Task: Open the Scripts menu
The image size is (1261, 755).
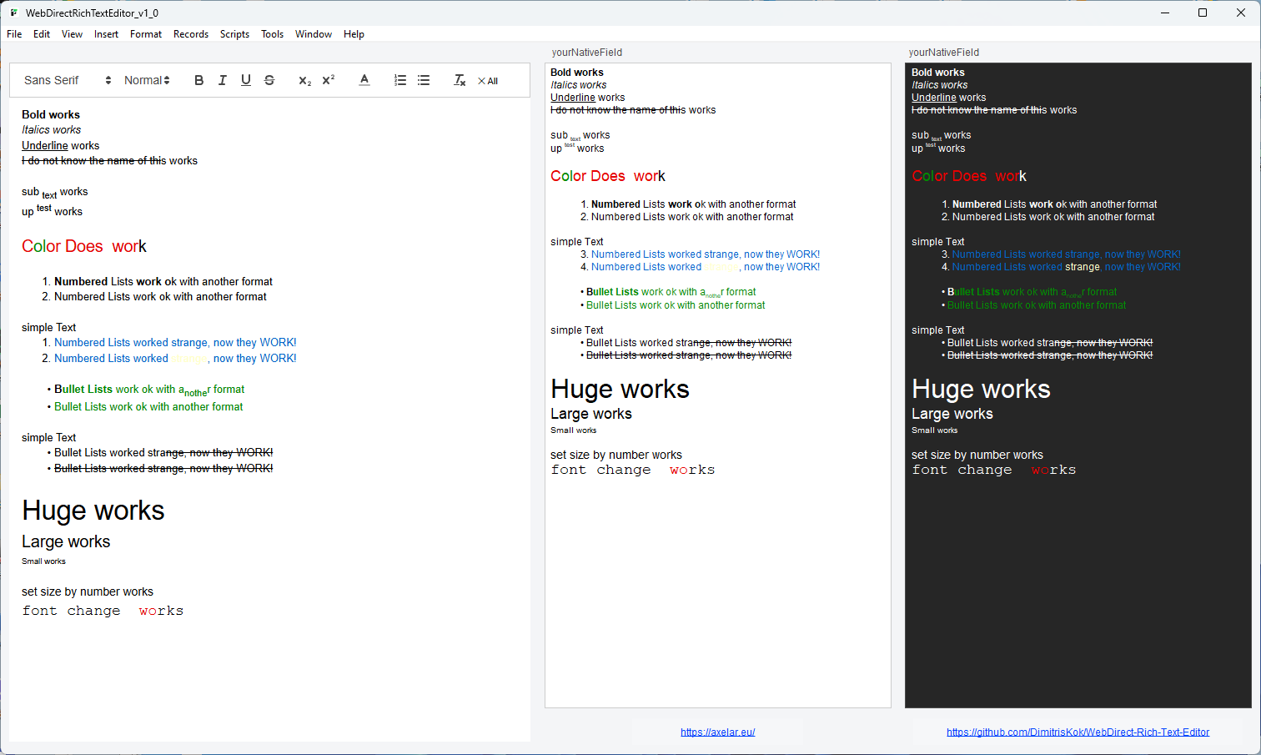Action: [x=234, y=34]
